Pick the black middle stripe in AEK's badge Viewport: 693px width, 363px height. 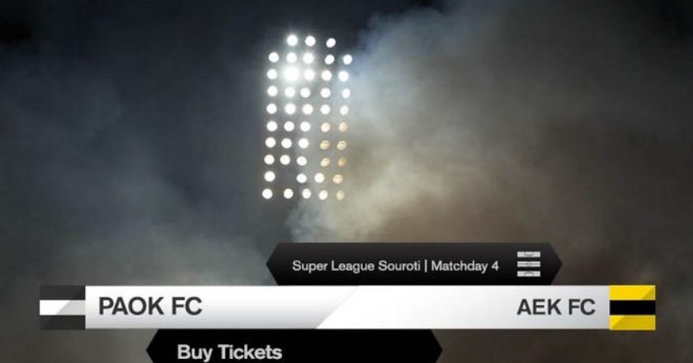pyautogui.click(x=633, y=307)
